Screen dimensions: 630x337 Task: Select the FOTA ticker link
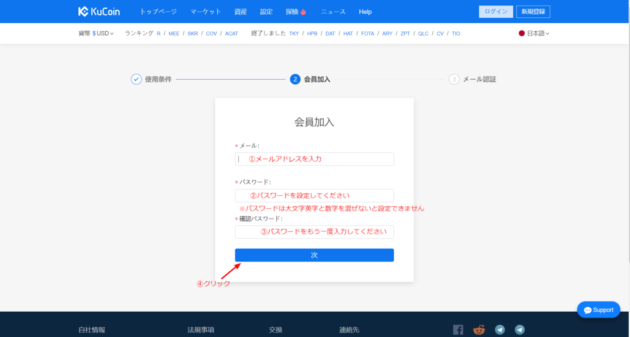367,34
